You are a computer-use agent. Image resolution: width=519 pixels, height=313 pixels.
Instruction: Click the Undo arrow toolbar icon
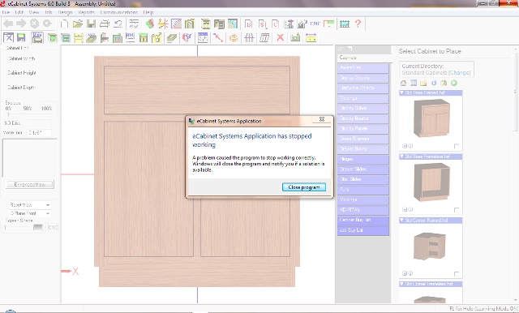pos(118,24)
